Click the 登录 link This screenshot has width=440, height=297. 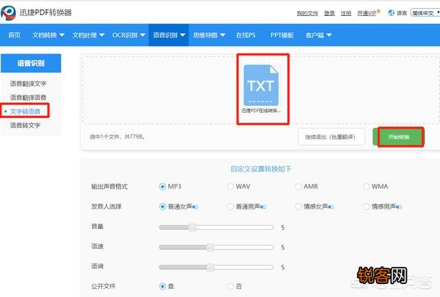[x=329, y=13]
